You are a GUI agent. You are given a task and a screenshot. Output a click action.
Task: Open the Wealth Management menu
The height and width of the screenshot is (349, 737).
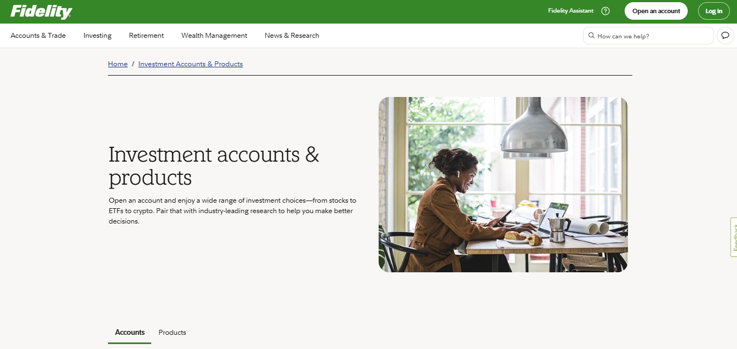[x=214, y=36]
